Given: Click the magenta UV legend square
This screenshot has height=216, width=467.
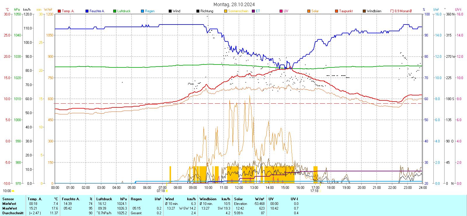Looking at the screenshot, I should [281, 11].
